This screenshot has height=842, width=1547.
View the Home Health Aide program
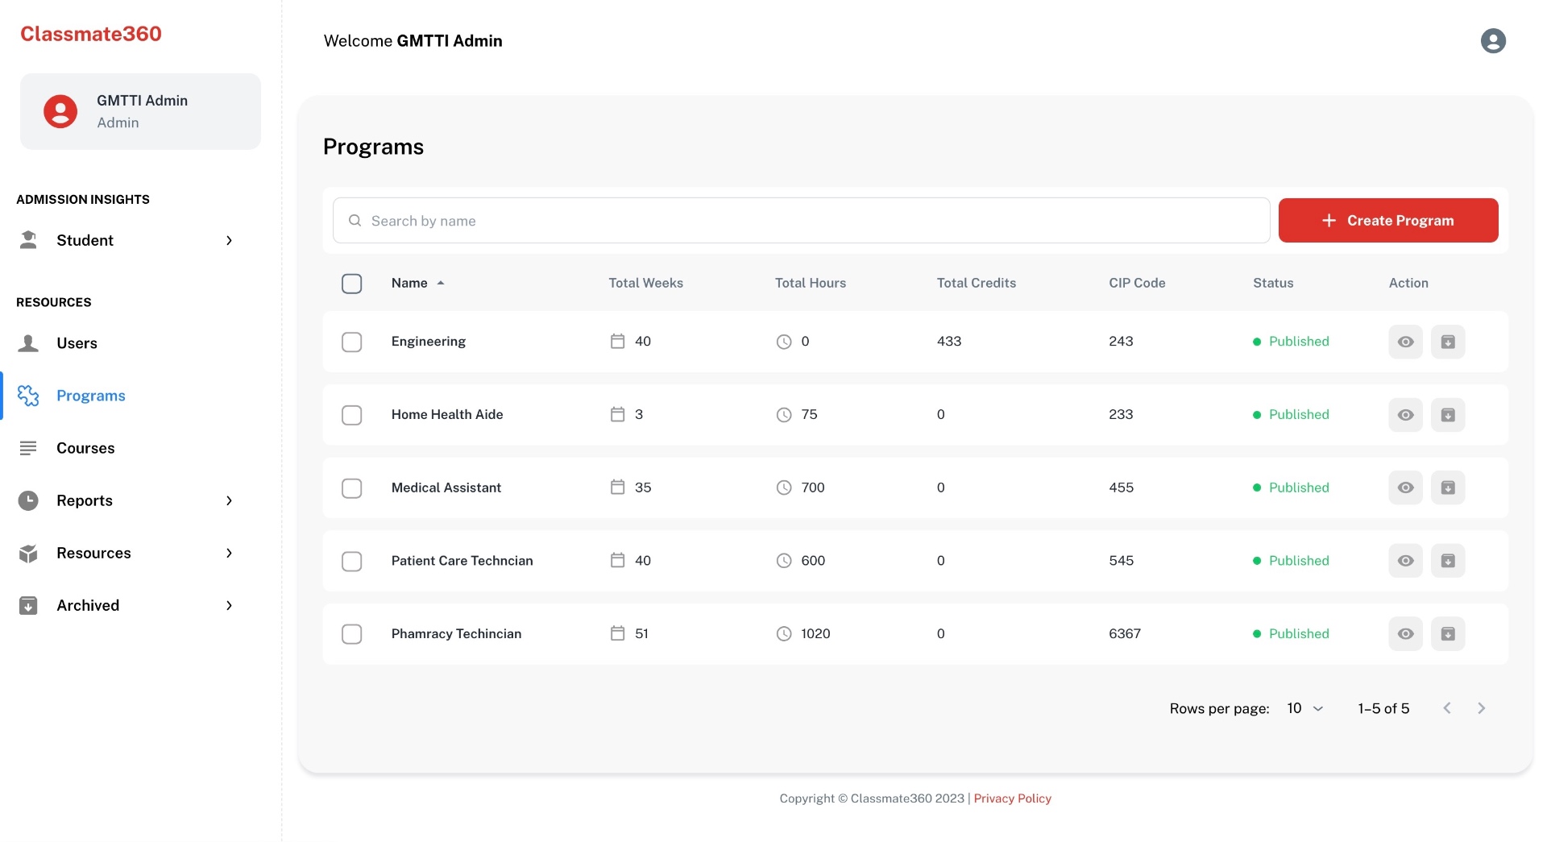[1405, 415]
